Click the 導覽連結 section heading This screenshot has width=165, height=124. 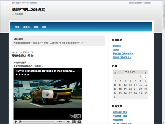pos(117,40)
